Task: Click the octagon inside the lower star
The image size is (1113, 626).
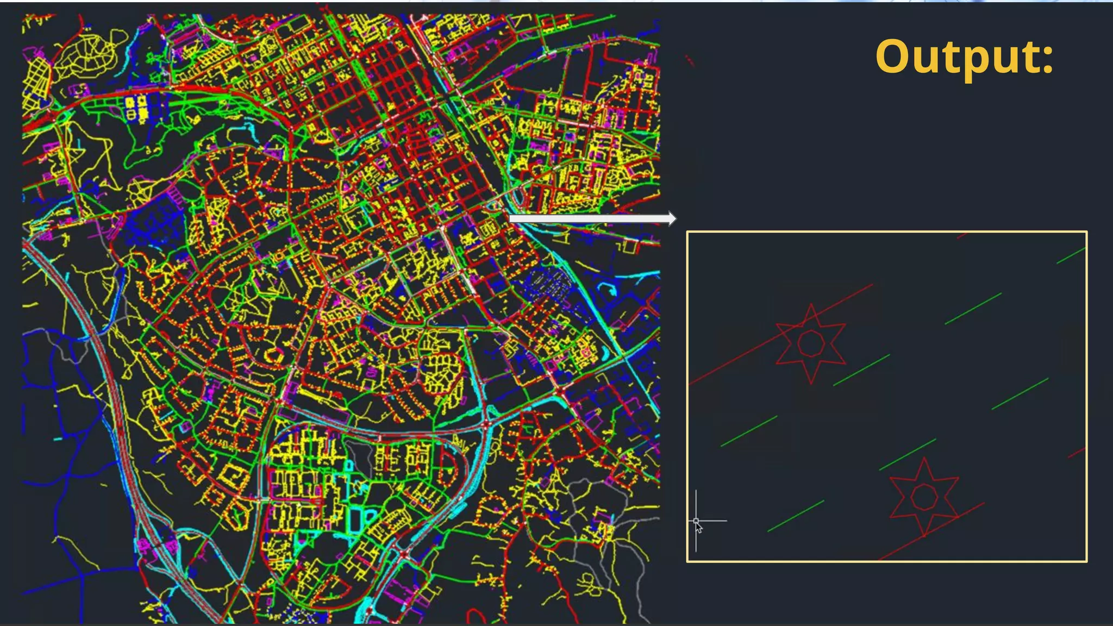Action: pos(923,497)
